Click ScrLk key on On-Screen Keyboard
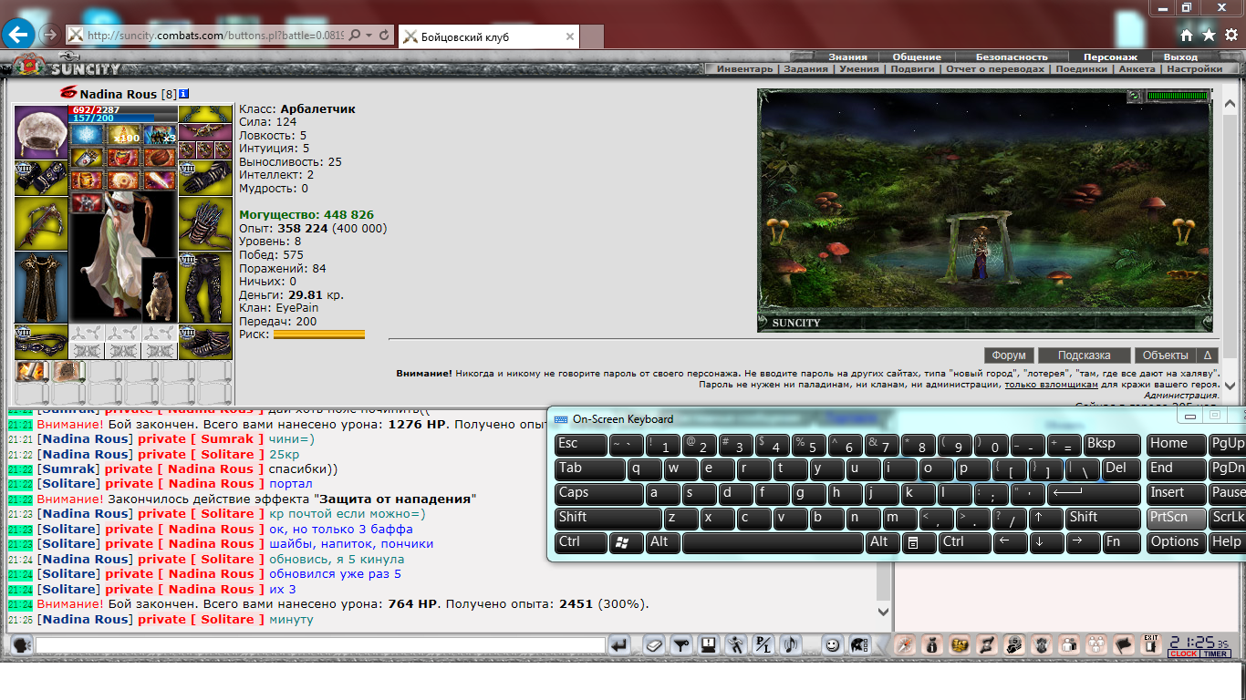This screenshot has width=1246, height=700. coord(1227,518)
